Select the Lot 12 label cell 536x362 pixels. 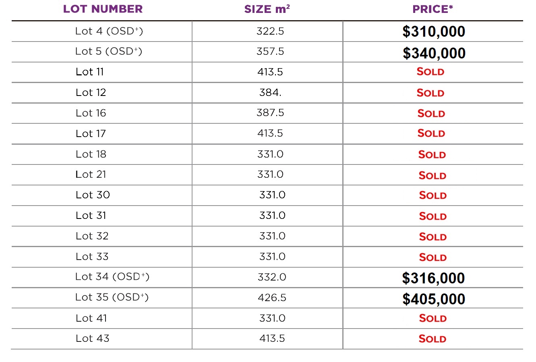(x=91, y=93)
